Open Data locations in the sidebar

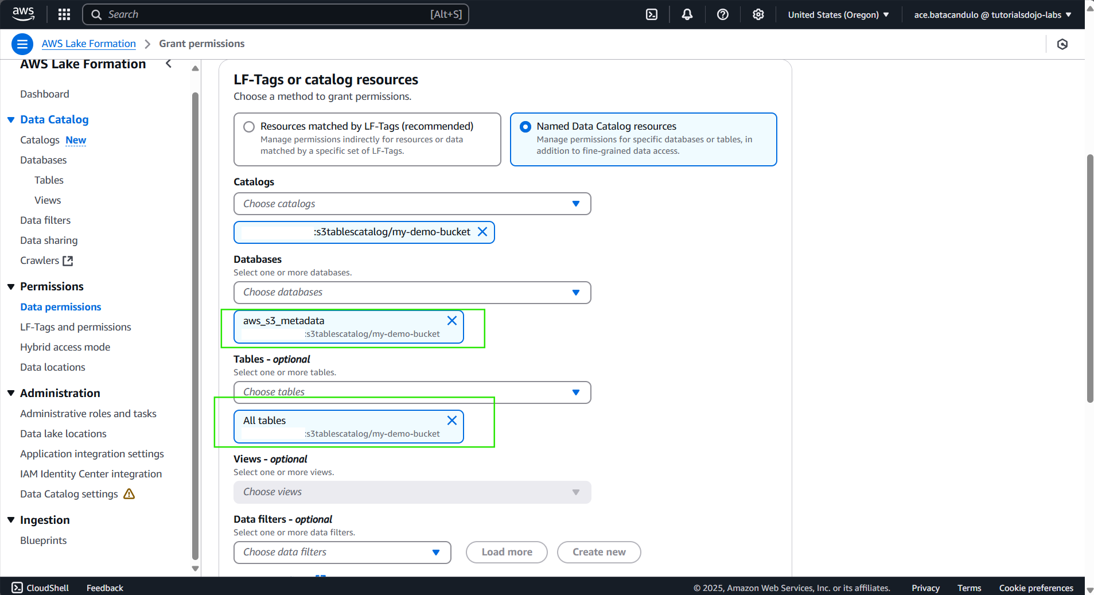[53, 367]
